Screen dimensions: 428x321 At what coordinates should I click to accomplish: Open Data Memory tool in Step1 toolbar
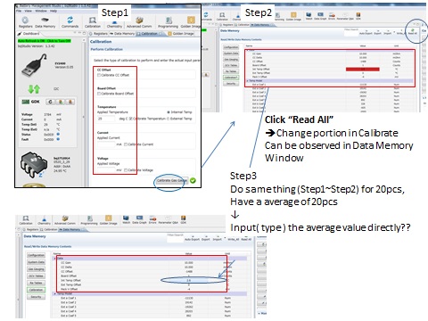45,22
